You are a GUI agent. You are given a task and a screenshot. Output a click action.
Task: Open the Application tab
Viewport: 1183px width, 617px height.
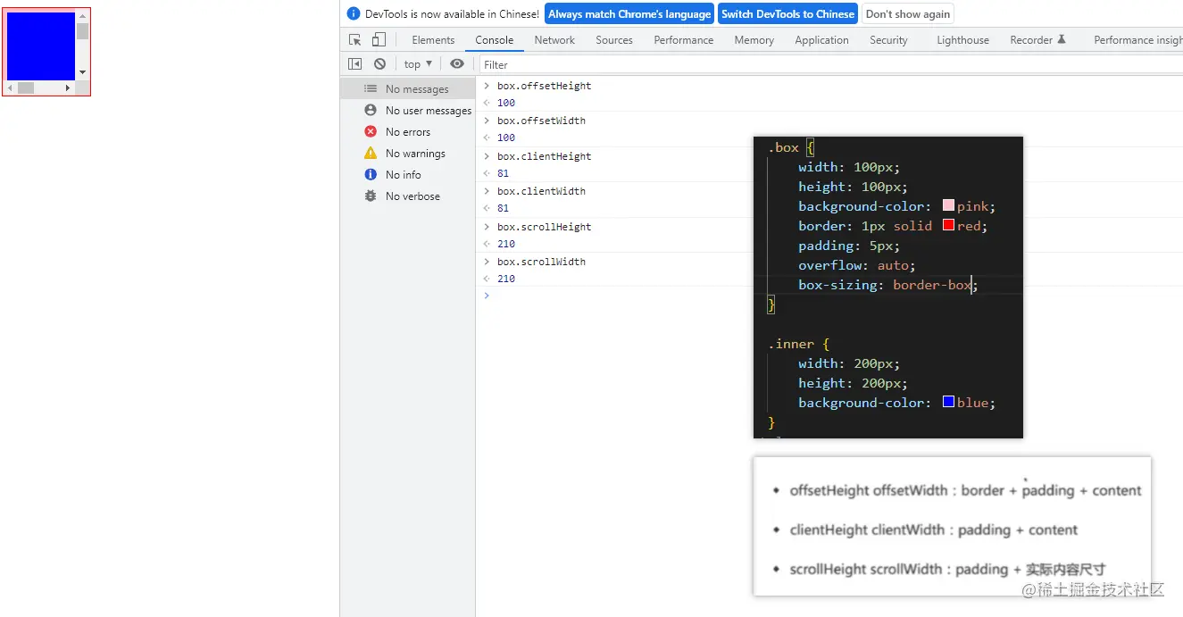pyautogui.click(x=821, y=40)
